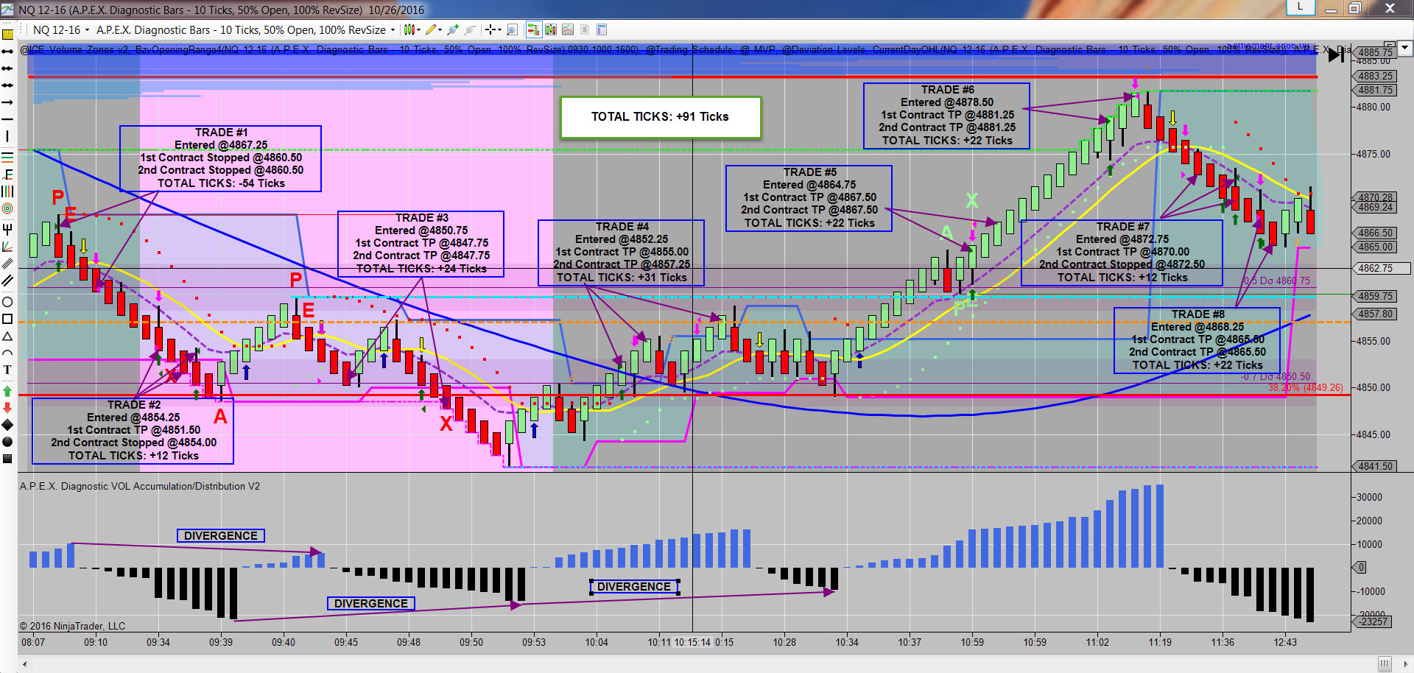Click the chart style candlestick icon

point(409,29)
